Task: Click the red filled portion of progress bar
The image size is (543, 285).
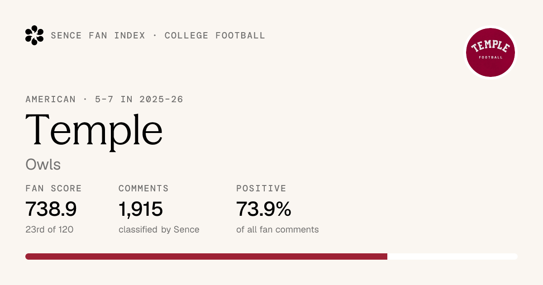Action: (206, 256)
